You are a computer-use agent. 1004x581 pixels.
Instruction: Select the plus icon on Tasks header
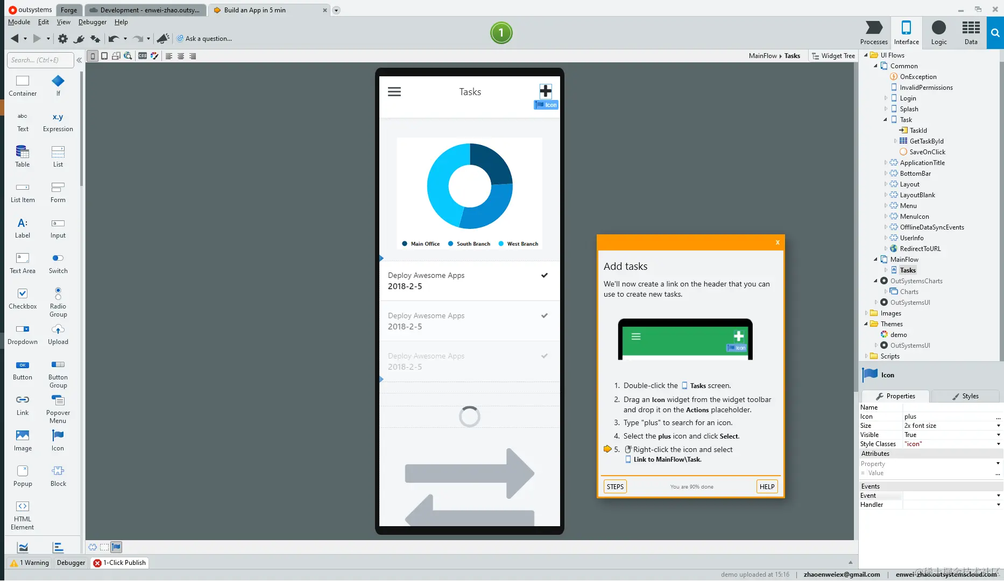tap(546, 91)
